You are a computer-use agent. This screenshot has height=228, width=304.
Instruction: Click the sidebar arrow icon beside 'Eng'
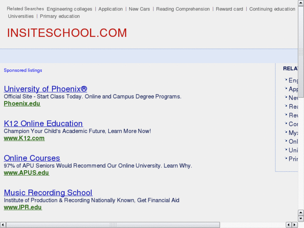point(286,79)
